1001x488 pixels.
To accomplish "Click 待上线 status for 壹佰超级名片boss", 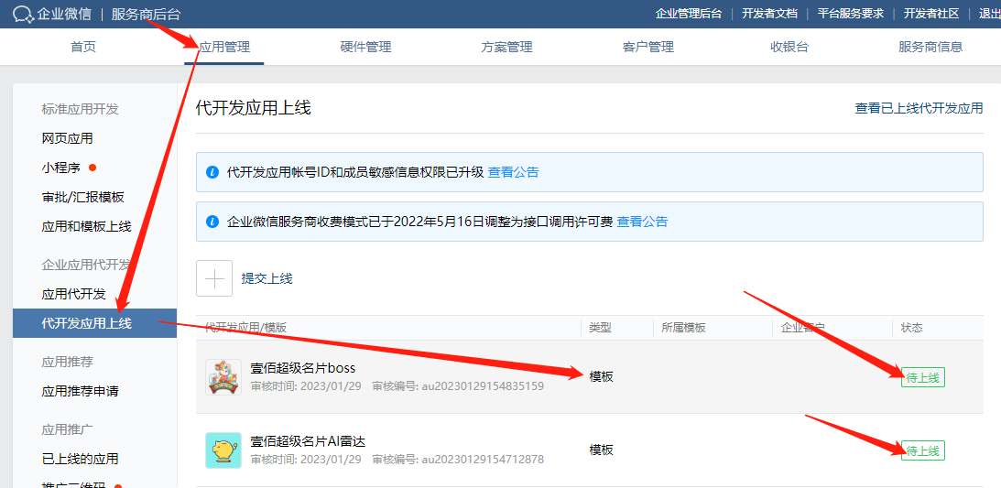I will (x=922, y=377).
